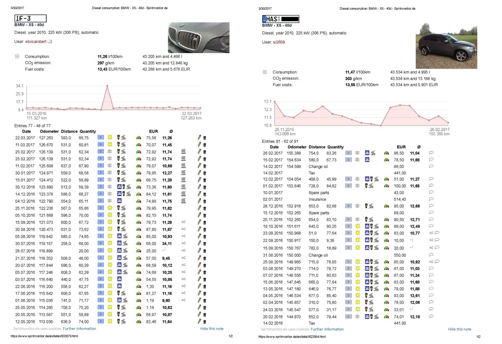Click trash icon for 11.03.2017 entry
The height and width of the screenshot is (344, 502).
coord(204,145)
